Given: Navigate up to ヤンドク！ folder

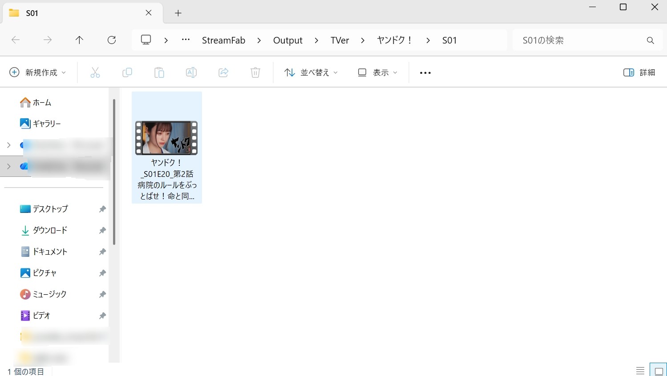Looking at the screenshot, I should (79, 40).
